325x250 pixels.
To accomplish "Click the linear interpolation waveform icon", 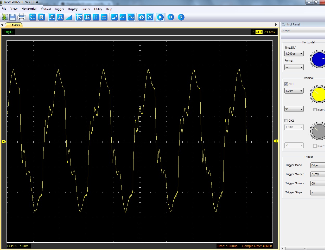I will 123,17.
